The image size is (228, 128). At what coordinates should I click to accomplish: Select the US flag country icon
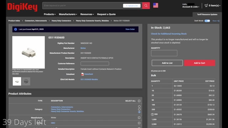[x=156, y=5]
